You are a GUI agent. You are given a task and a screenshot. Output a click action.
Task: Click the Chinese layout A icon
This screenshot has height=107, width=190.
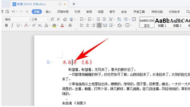coord(111,19)
